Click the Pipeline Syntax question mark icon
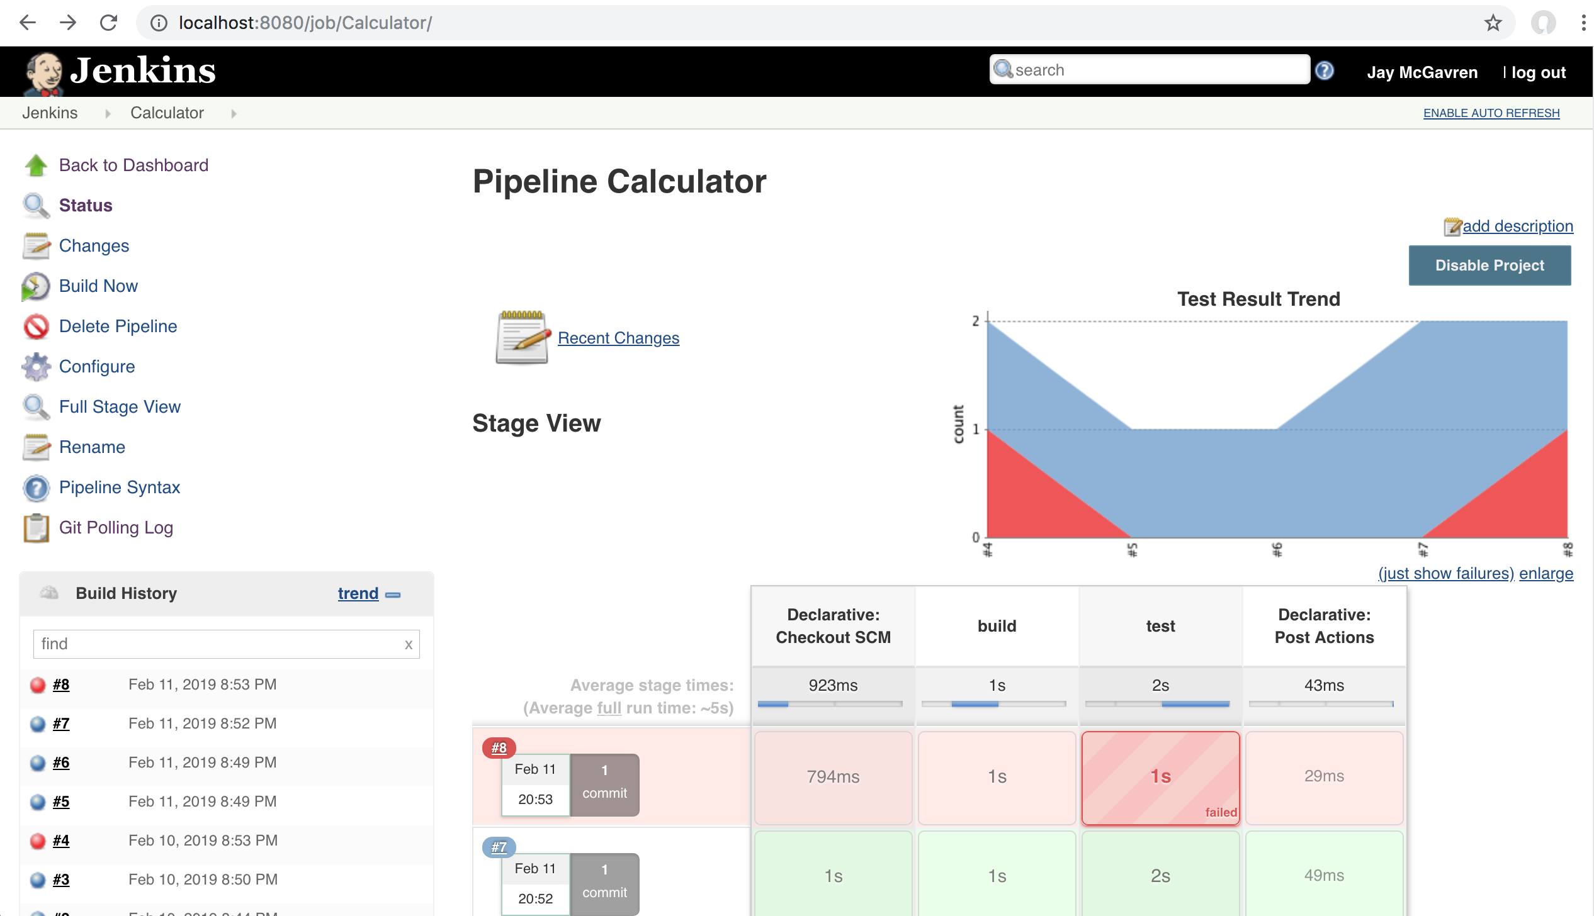1594x916 pixels. pyautogui.click(x=36, y=488)
